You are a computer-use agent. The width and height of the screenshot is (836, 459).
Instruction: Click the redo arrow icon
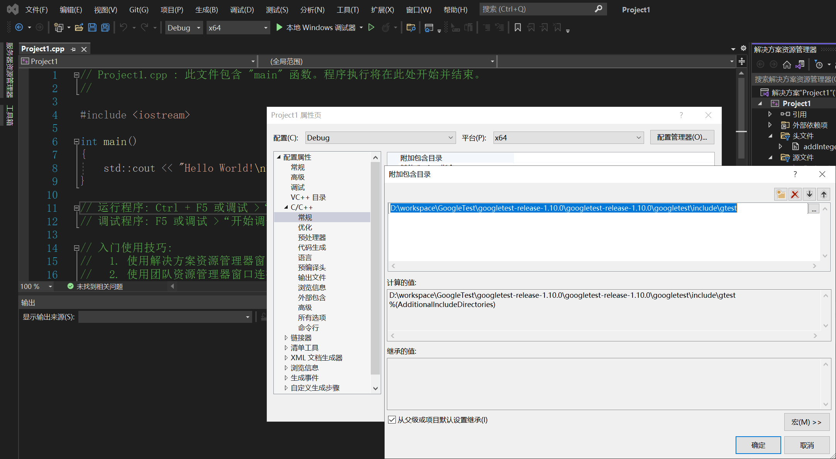144,27
